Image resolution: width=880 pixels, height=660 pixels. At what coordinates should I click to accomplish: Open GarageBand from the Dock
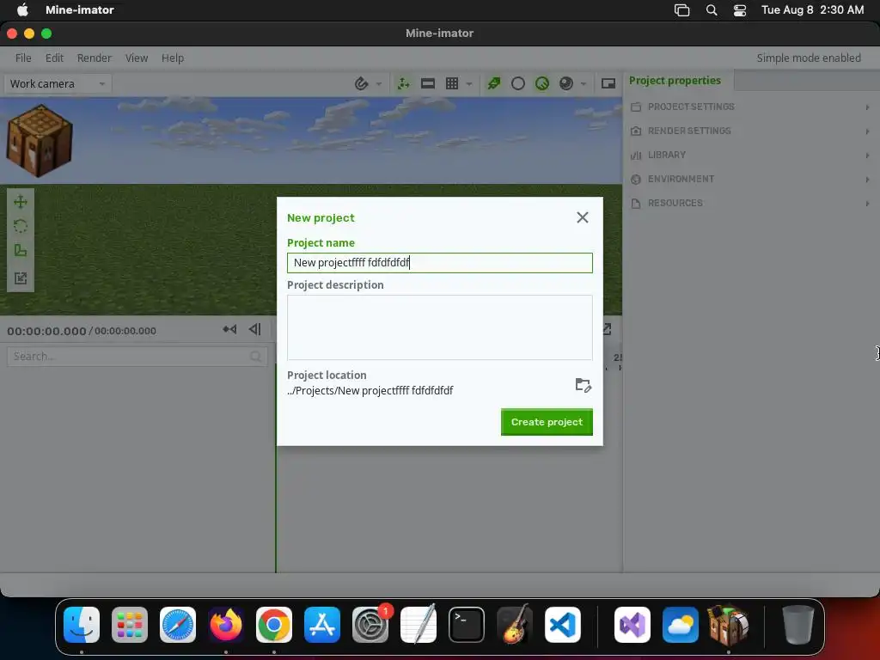pos(515,625)
